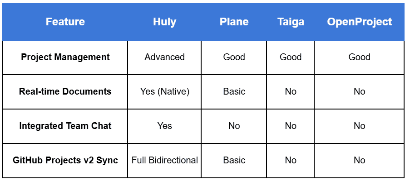Select the Huly column header
This screenshot has width=405, height=181.
164,22
